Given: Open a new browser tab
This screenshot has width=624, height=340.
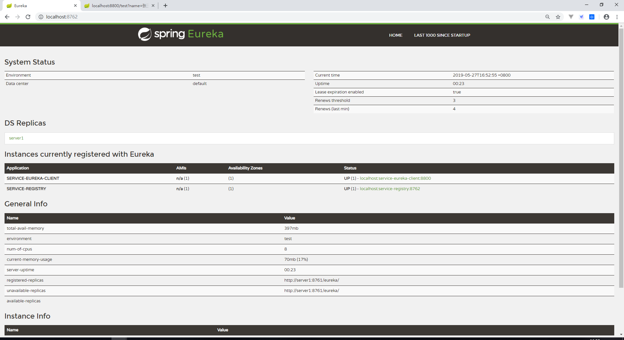Looking at the screenshot, I should 165,6.
